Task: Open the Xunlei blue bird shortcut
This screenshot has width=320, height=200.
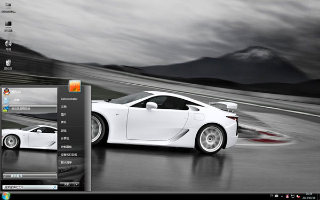Action: coord(6,109)
